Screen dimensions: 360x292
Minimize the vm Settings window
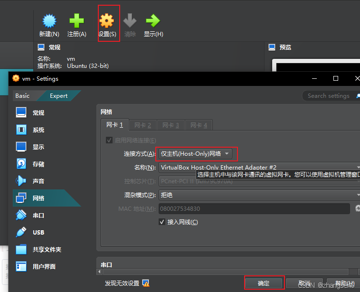pos(314,78)
